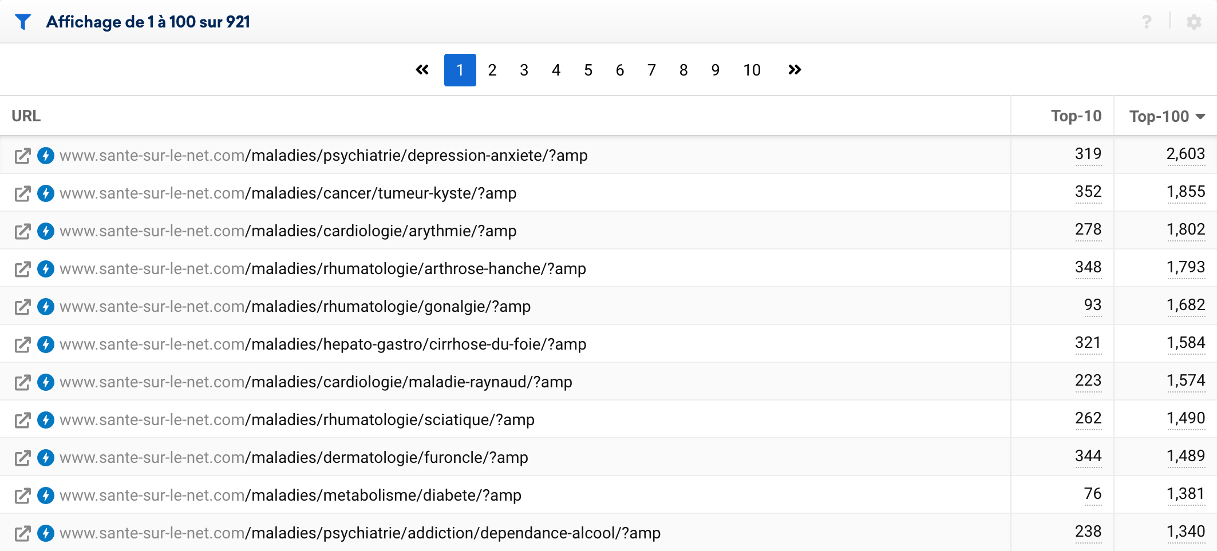
Task: Open the table filter funnel icon
Action: [x=23, y=22]
